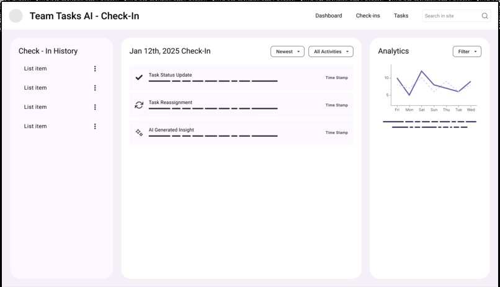Click the Jan 12th, 2025 Check-In heading

(x=170, y=51)
